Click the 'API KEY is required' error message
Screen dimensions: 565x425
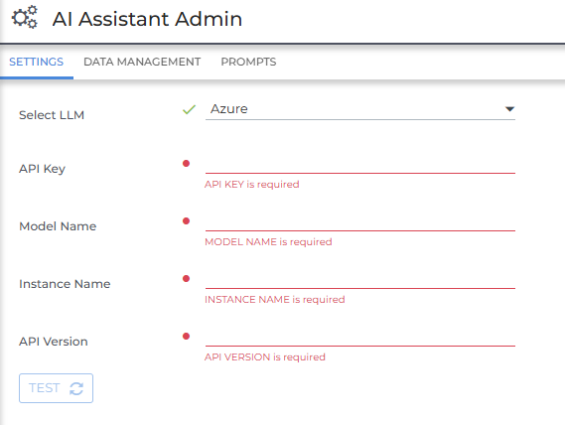tap(252, 185)
